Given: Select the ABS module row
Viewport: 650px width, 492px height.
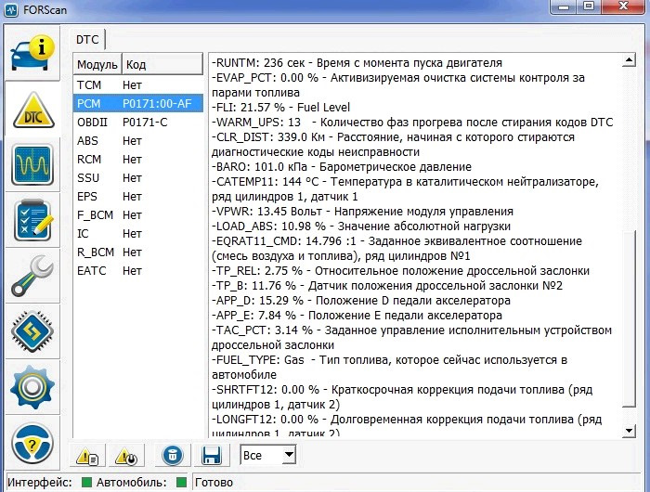Looking at the screenshot, I should point(138,141).
